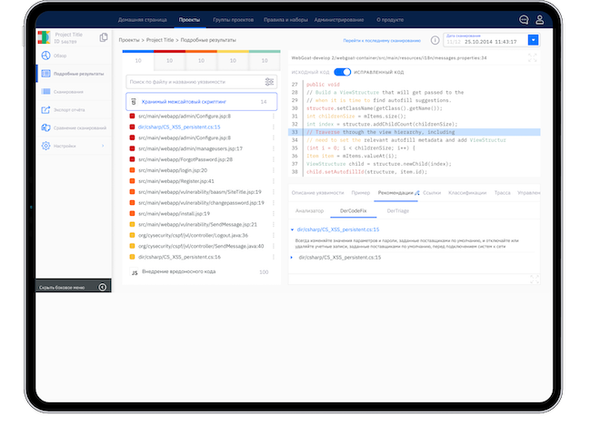Open options menu for login.jsp:20 row
The width and height of the screenshot is (591, 427).
pyautogui.click(x=274, y=170)
